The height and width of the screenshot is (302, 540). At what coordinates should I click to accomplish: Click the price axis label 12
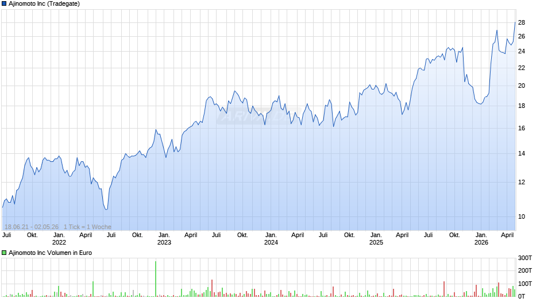click(x=522, y=182)
